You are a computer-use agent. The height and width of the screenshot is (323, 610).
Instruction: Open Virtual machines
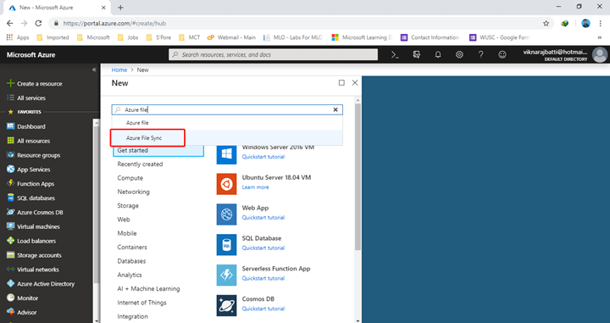pyautogui.click(x=33, y=226)
